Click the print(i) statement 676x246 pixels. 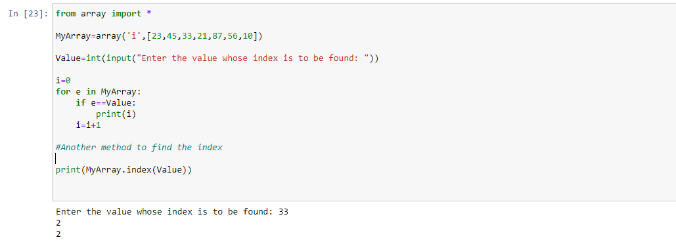118,113
